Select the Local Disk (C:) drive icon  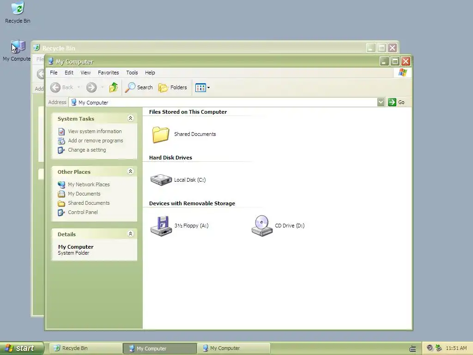161,180
